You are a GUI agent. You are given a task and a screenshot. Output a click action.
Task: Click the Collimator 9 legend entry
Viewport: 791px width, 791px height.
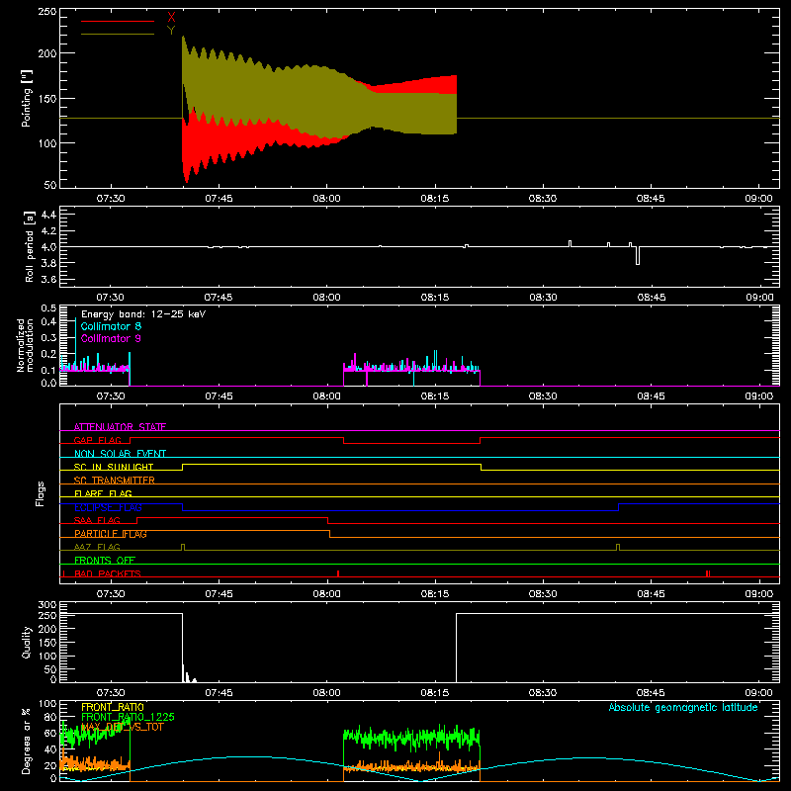tap(111, 338)
